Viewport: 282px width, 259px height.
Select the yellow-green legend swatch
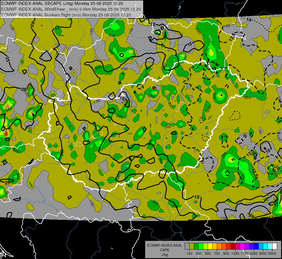(x=205, y=246)
